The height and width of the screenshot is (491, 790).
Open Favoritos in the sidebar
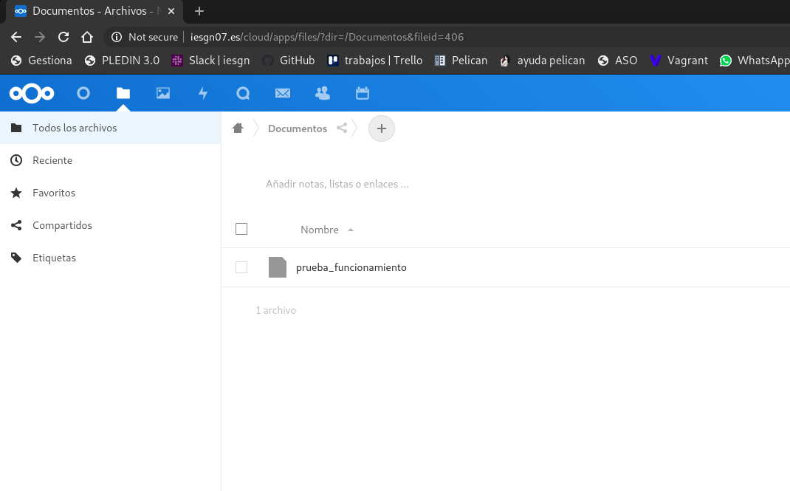[54, 193]
